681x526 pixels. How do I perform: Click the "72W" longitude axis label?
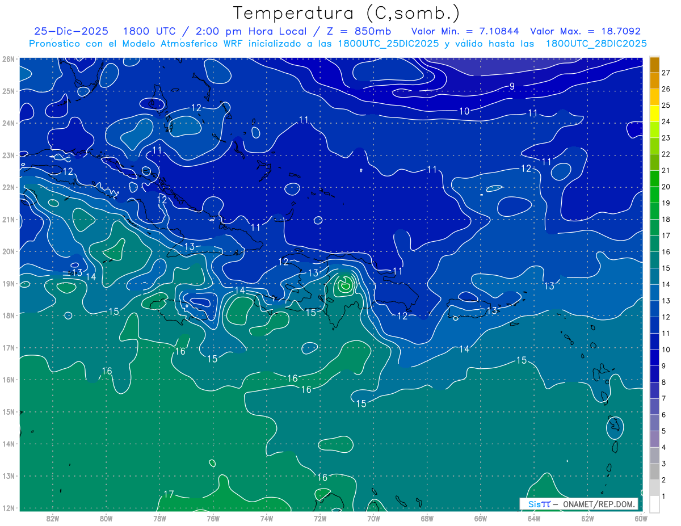320,518
